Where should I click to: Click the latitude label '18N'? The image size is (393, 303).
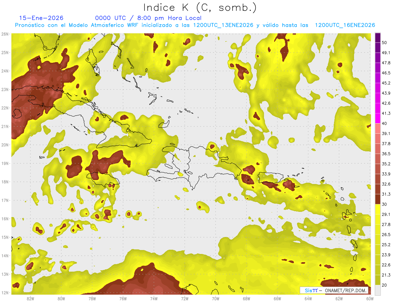(x=5, y=182)
